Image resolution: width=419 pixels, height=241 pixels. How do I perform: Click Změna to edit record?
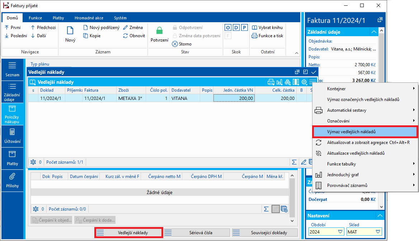(x=133, y=28)
